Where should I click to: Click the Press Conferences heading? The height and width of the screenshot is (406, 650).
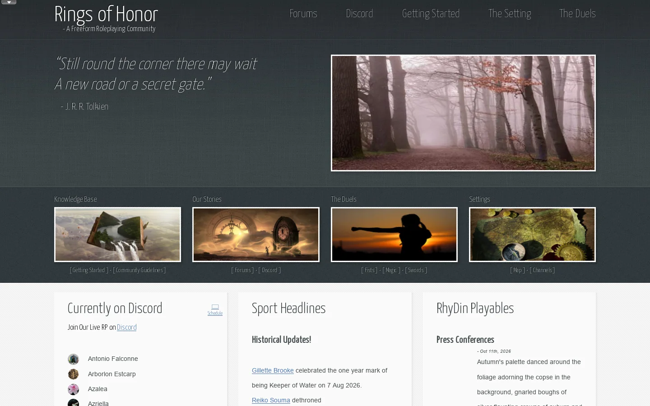465,340
